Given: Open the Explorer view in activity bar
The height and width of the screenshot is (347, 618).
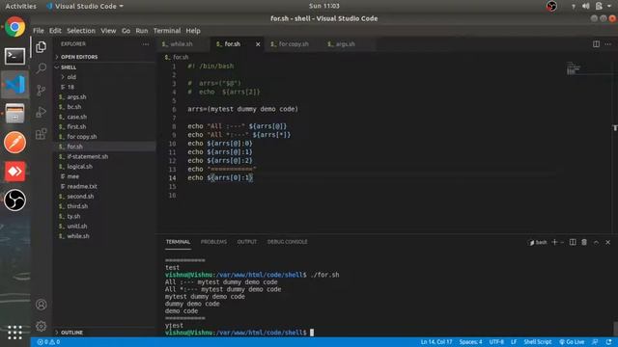Looking at the screenshot, I should [x=41, y=47].
